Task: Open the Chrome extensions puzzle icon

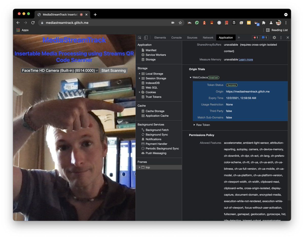Action: tap(264, 23)
